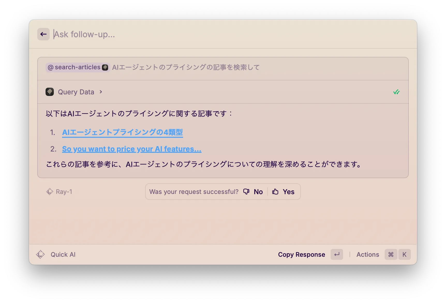The width and height of the screenshot is (446, 303).
Task: Click the Quick AI sparkle icon
Action: coord(40,254)
